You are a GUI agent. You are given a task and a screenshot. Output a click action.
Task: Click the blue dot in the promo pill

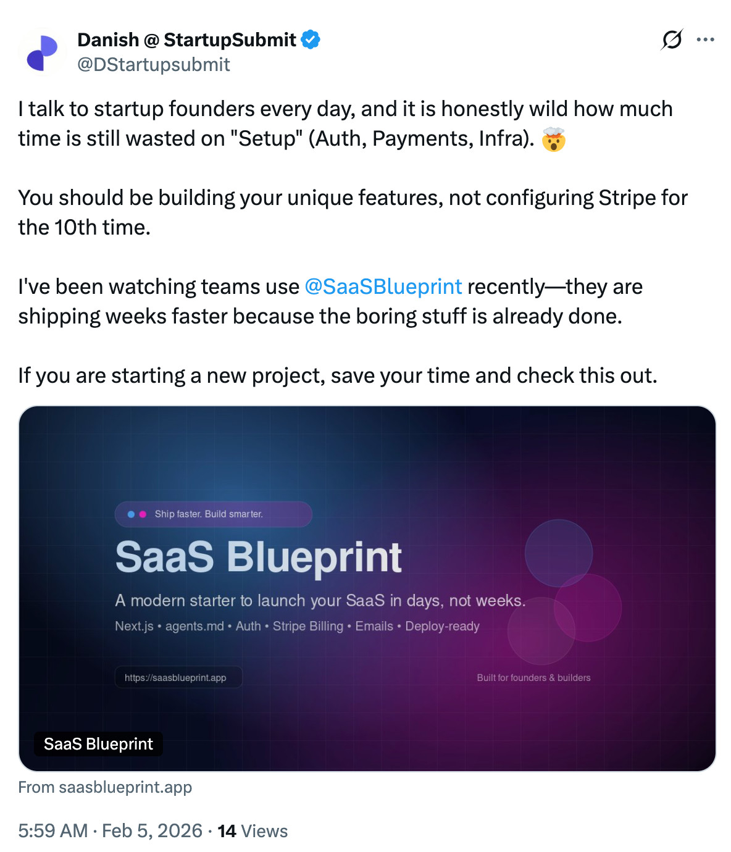click(130, 514)
